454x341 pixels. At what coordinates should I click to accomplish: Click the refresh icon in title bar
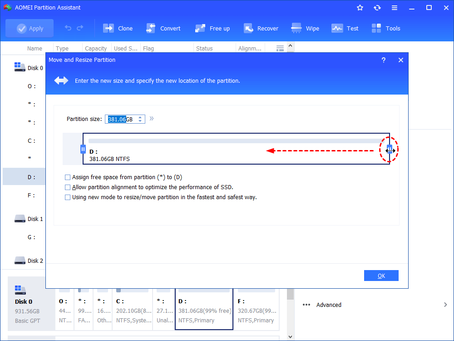tap(377, 8)
